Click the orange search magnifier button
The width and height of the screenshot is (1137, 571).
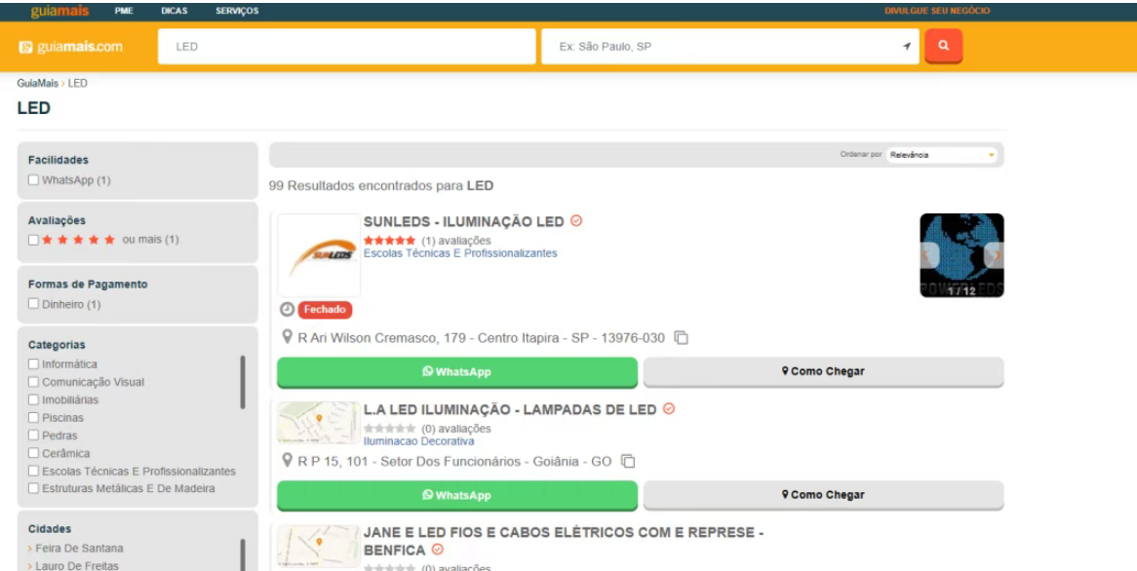(943, 46)
